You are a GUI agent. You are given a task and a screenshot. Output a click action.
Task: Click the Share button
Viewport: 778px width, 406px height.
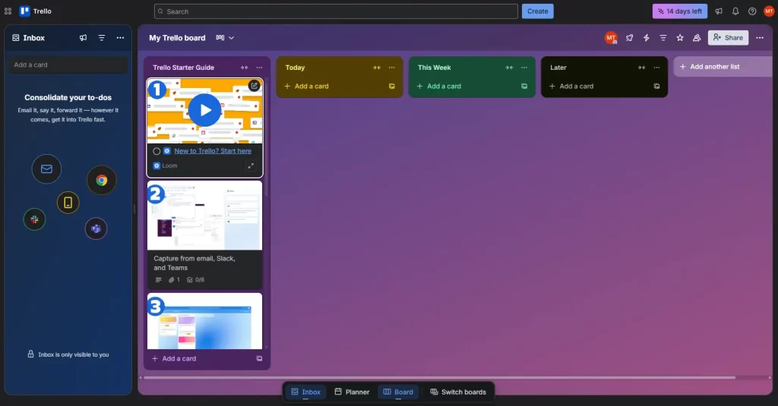point(728,38)
